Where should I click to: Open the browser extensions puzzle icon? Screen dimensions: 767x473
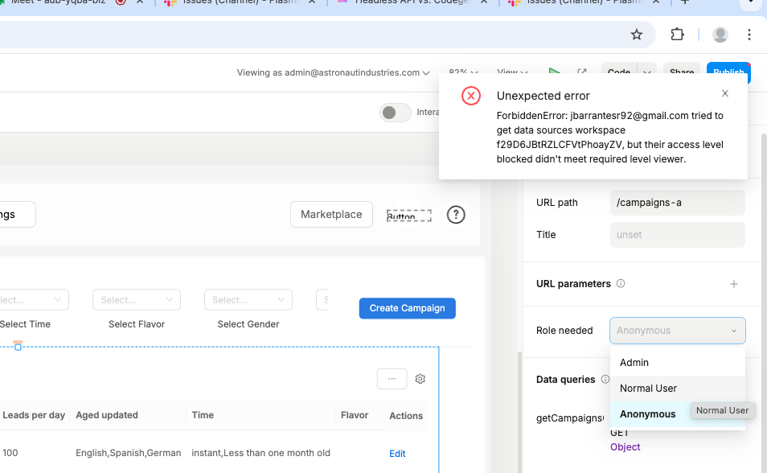click(677, 35)
